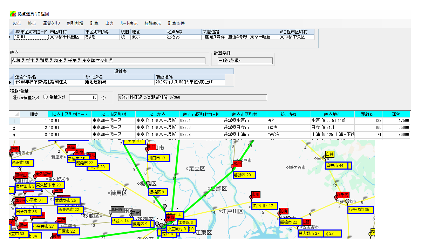Select the 重量(Kg) radio button

(45, 97)
